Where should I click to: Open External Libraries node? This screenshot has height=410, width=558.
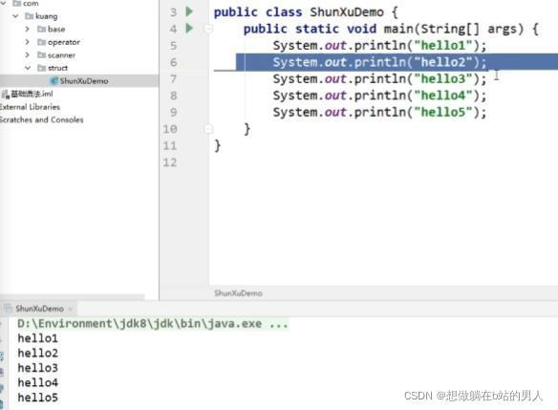[30, 107]
